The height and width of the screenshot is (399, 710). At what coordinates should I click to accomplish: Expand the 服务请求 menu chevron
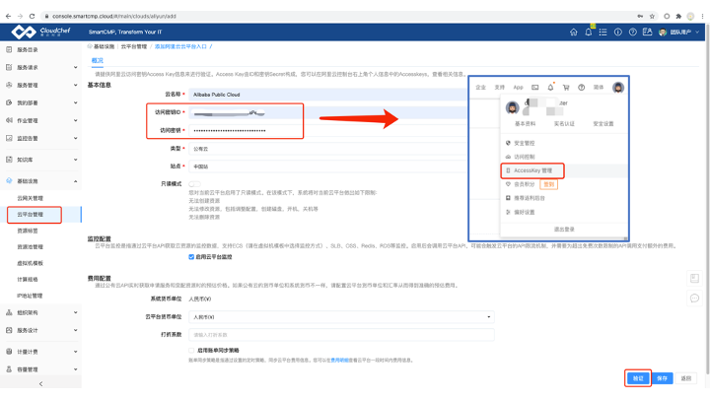[75, 67]
